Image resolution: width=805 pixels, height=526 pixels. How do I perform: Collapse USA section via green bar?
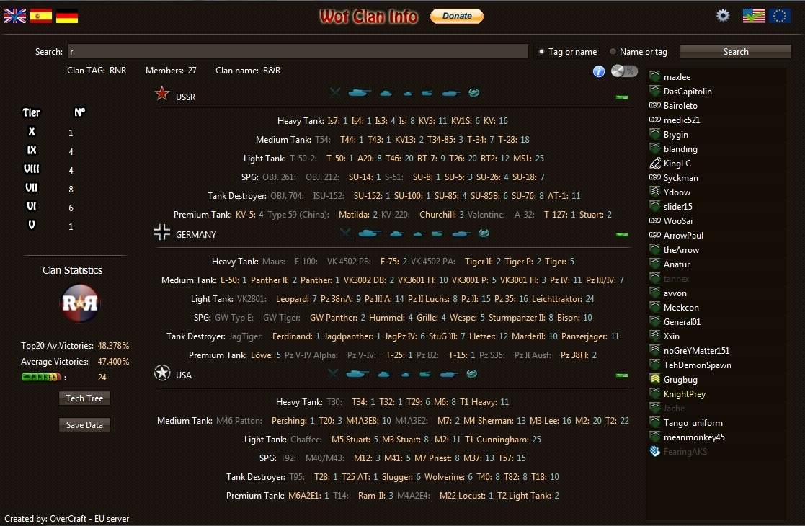click(x=622, y=375)
